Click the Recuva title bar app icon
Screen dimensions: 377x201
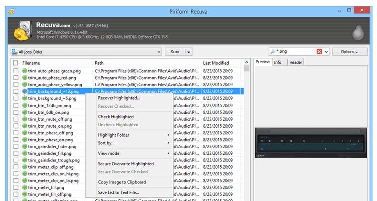tap(11, 11)
